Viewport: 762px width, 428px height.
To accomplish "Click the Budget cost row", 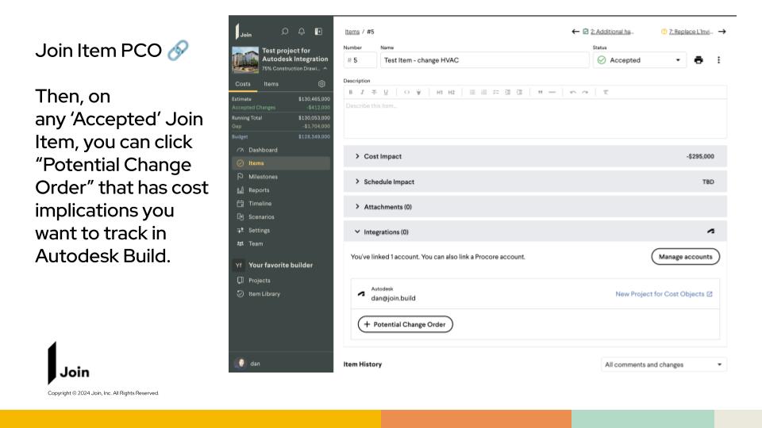I will (x=281, y=137).
